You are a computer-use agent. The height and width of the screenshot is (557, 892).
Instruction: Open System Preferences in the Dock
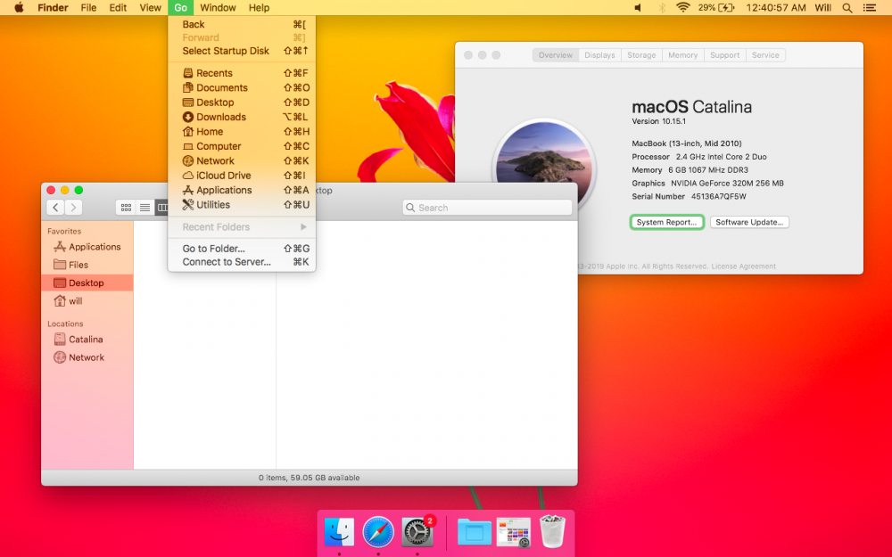pyautogui.click(x=417, y=532)
